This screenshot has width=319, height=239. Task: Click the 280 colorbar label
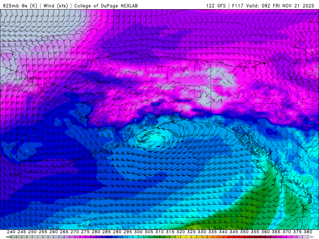96,232
